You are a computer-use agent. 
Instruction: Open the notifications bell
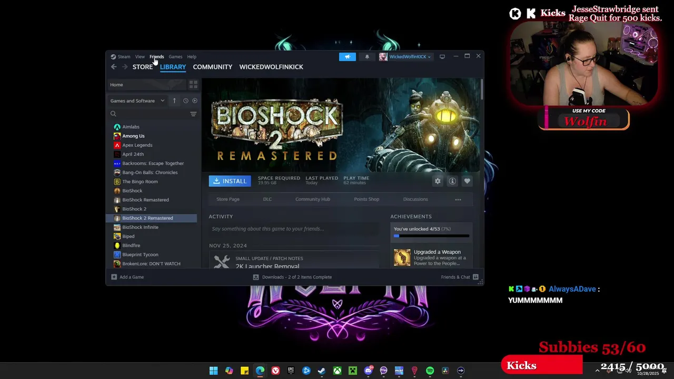pyautogui.click(x=367, y=57)
